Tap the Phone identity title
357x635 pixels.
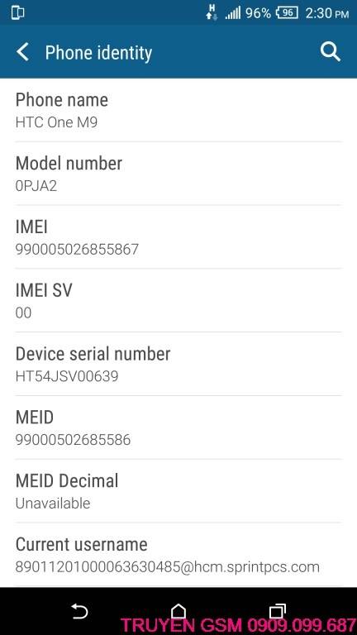tap(98, 53)
